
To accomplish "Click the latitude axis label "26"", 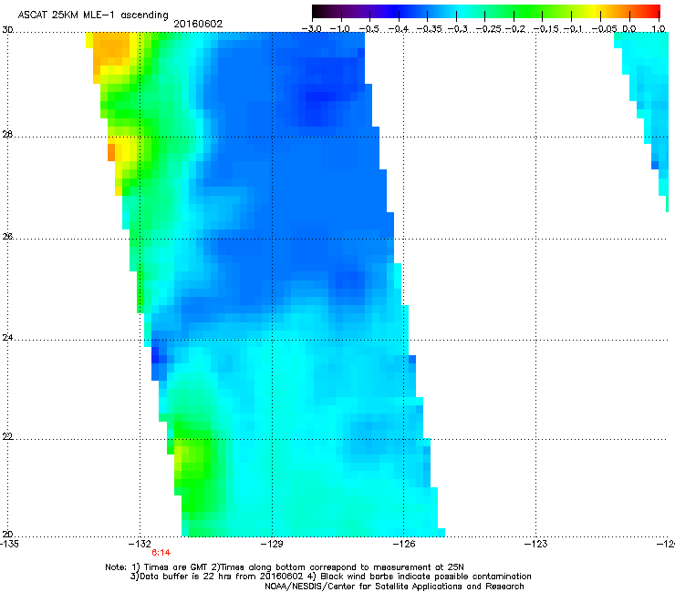I will coord(7,237).
